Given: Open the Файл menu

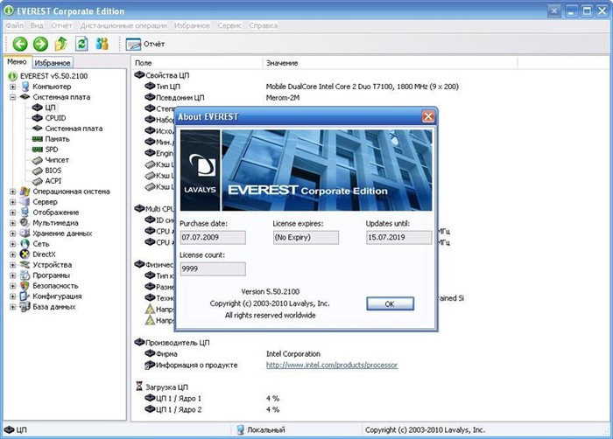Looking at the screenshot, I should [x=15, y=25].
